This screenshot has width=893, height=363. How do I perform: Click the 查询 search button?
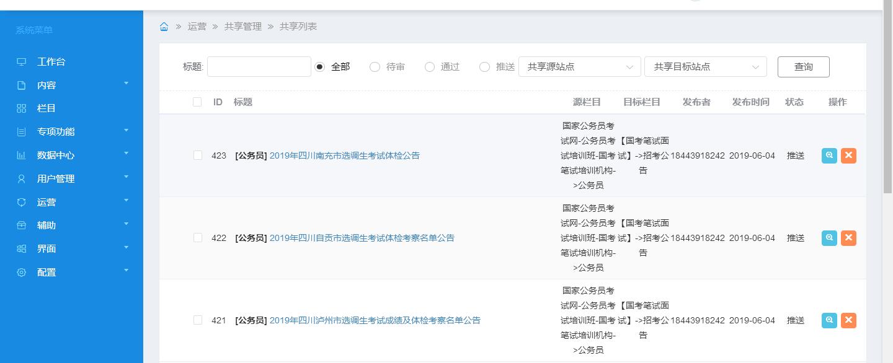pyautogui.click(x=804, y=67)
